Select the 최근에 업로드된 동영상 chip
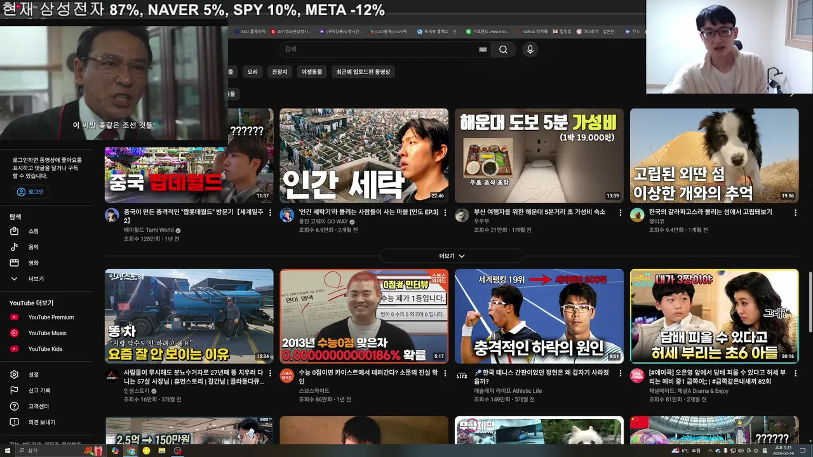Screen dimensions: 813x457 pyautogui.click(x=363, y=72)
